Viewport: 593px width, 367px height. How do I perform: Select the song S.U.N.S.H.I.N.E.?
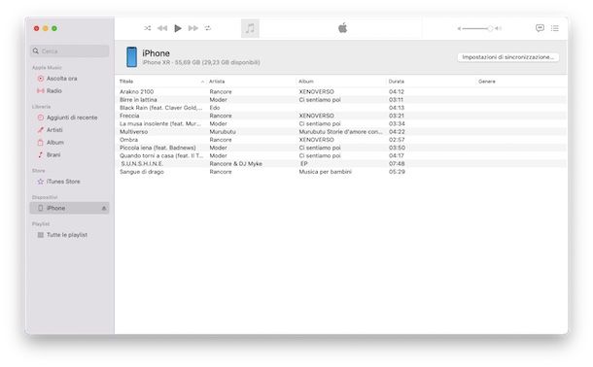142,163
